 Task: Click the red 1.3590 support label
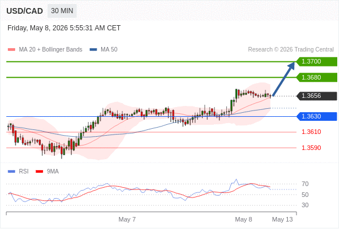pyautogui.click(x=311, y=148)
